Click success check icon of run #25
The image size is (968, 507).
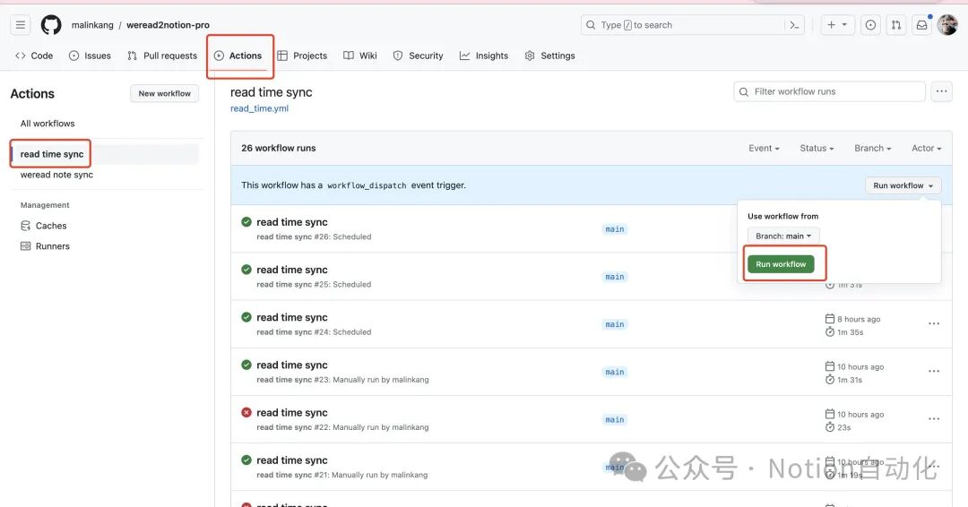(246, 270)
